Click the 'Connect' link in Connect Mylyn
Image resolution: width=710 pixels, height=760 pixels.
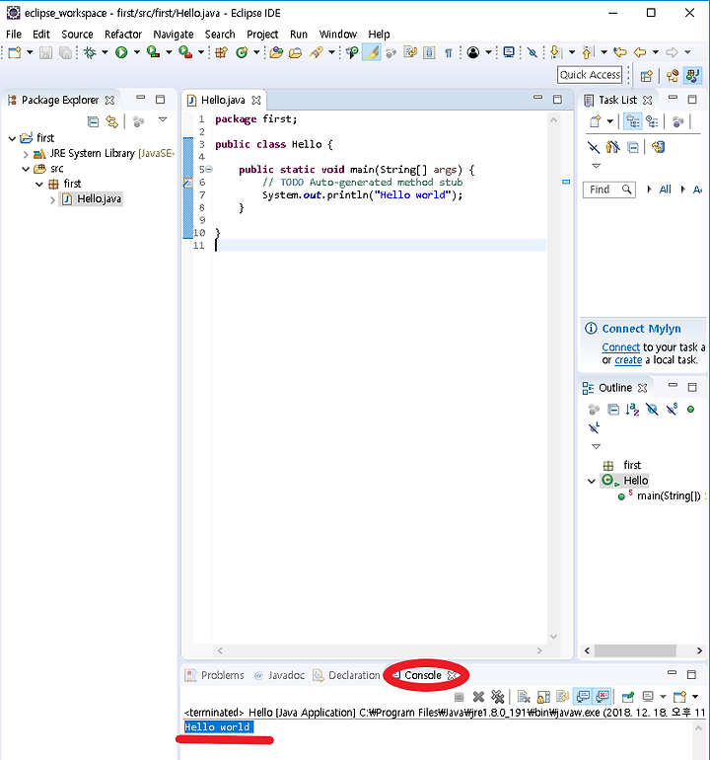621,347
